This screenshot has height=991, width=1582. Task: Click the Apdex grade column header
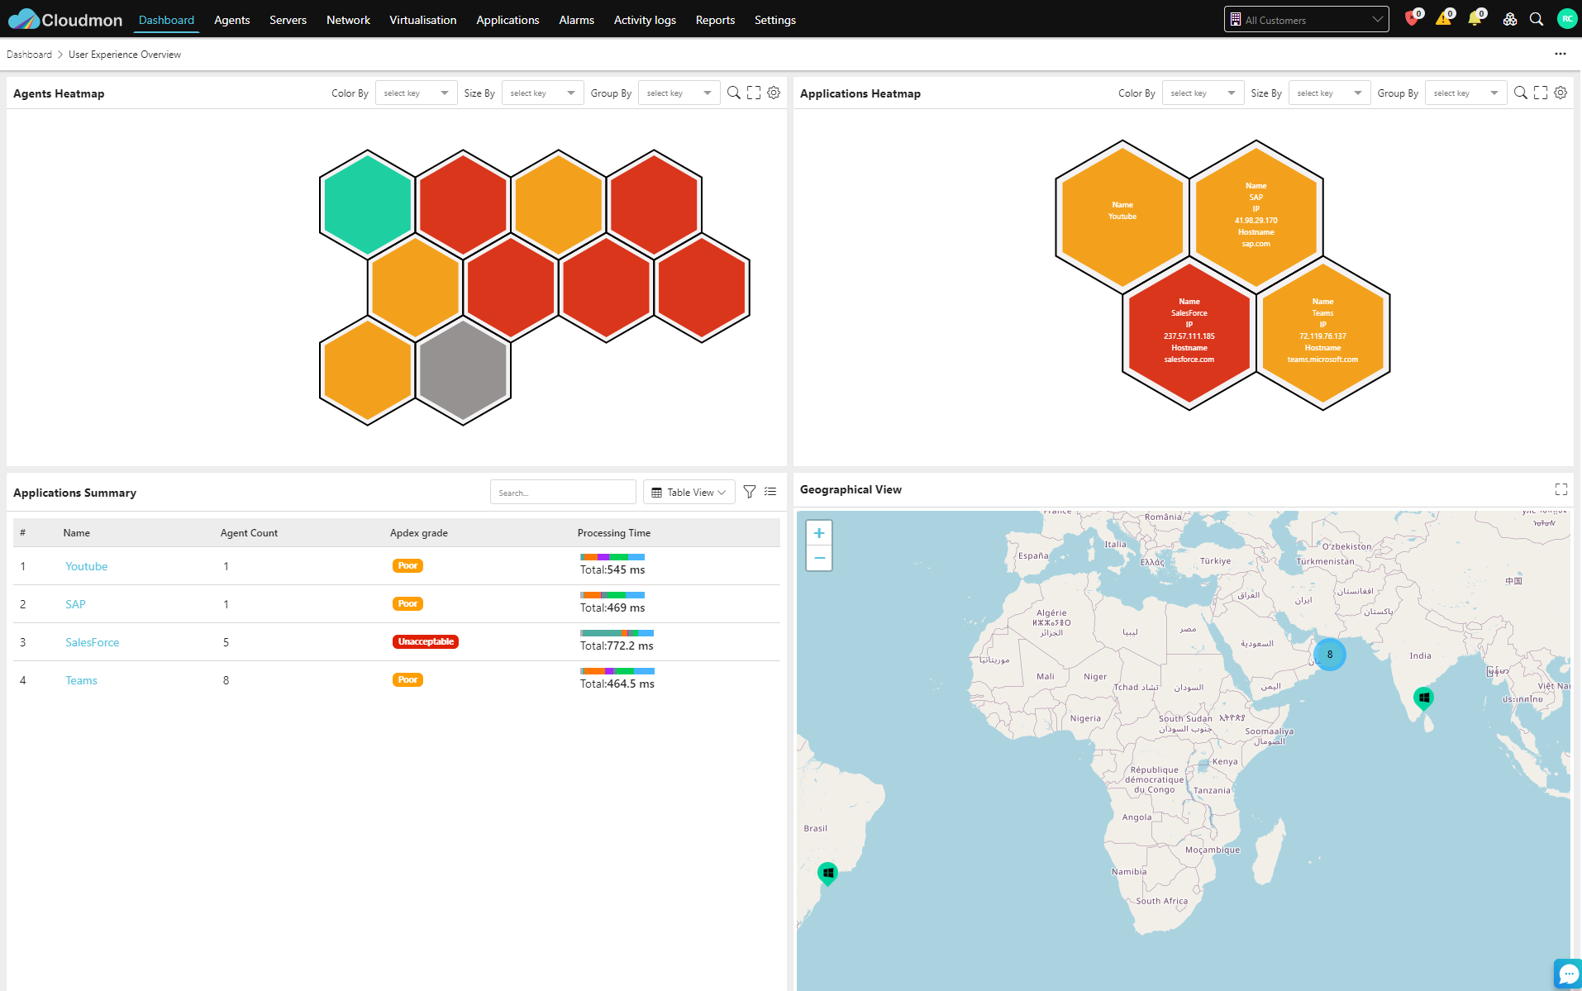419,533
